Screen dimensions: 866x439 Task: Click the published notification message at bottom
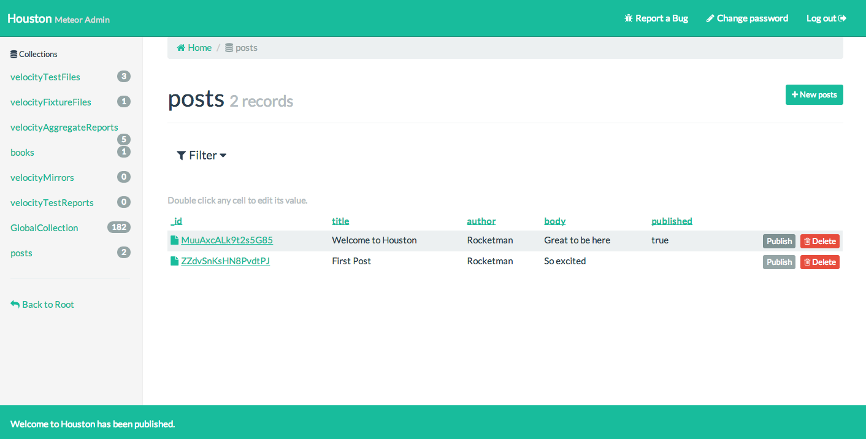click(93, 424)
